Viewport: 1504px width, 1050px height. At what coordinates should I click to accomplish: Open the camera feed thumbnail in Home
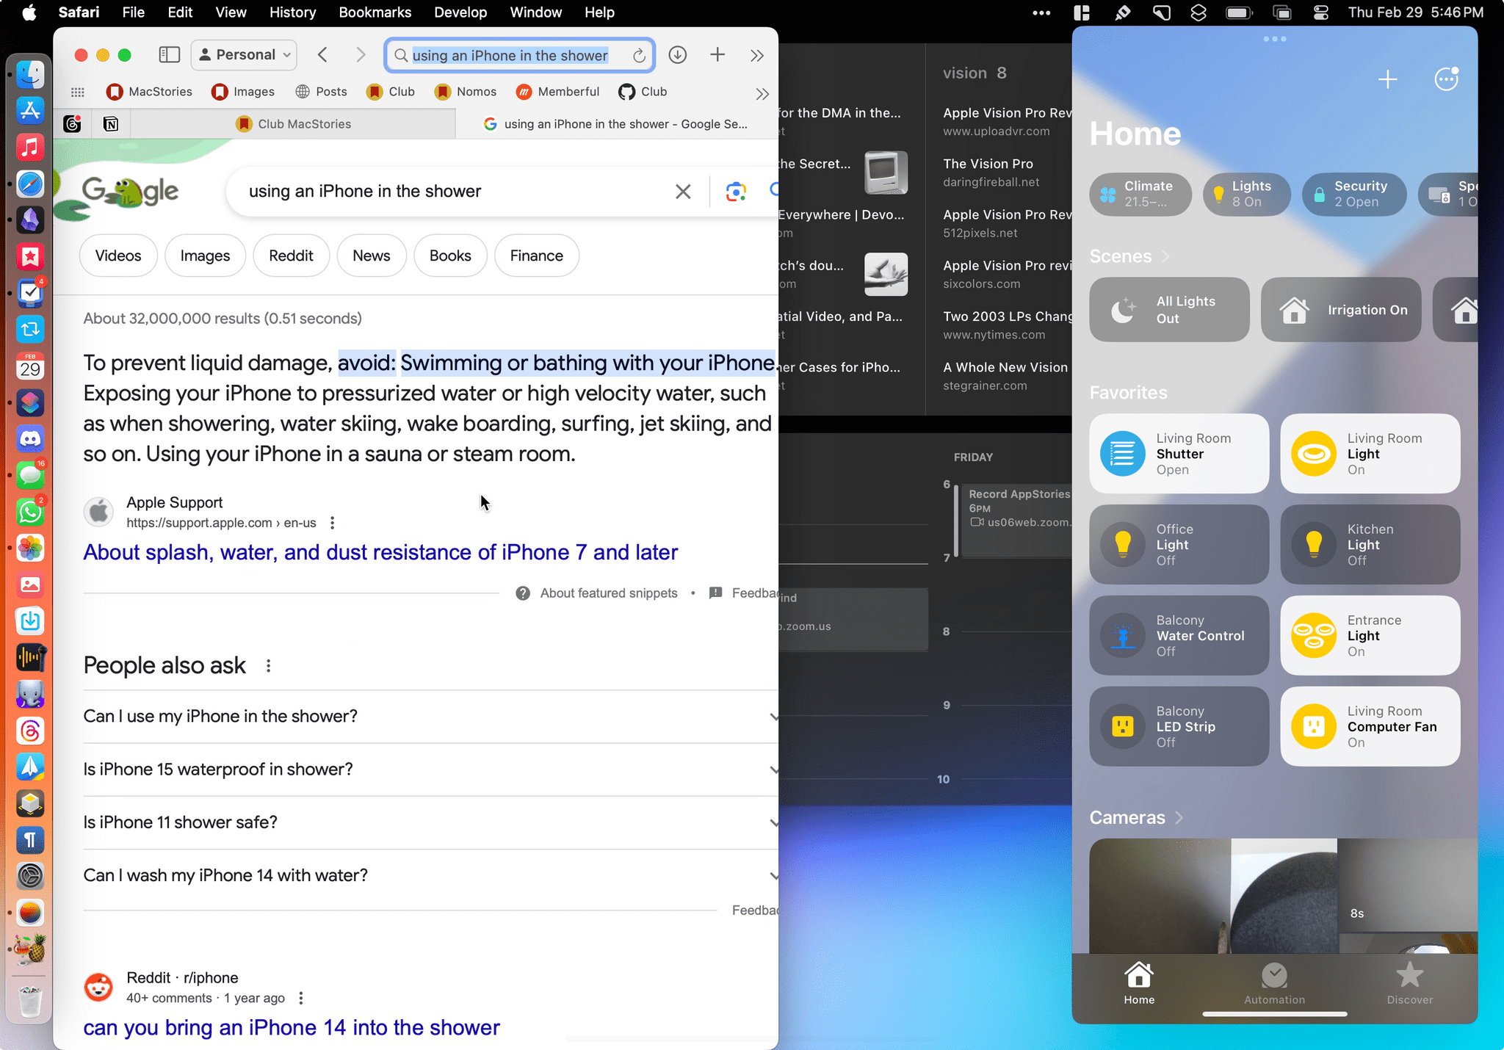(1283, 896)
